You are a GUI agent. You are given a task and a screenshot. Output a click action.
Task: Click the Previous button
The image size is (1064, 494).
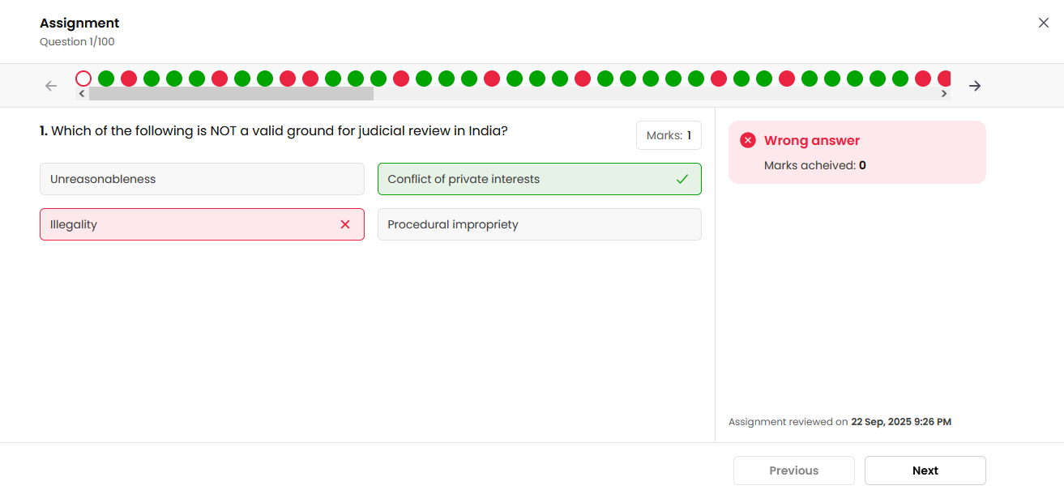pyautogui.click(x=793, y=471)
